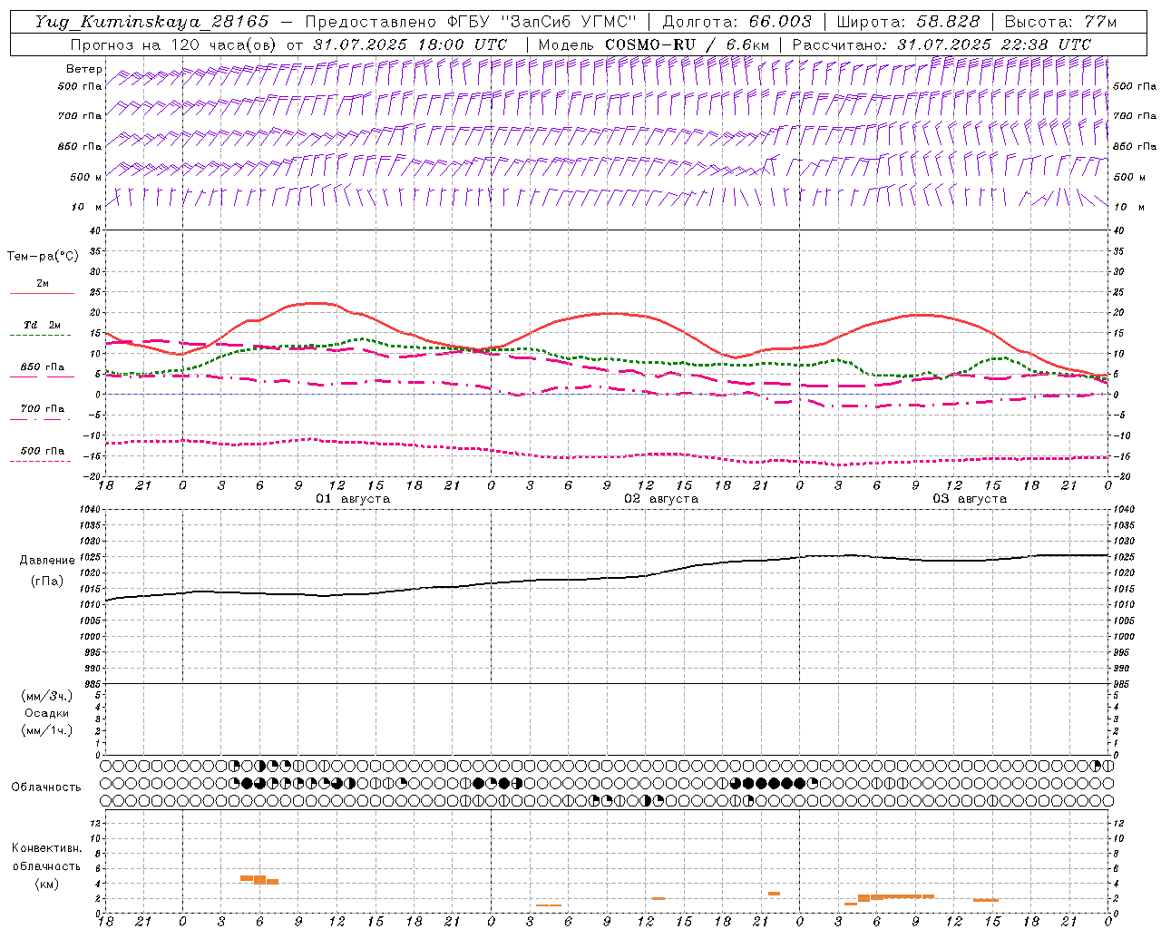Screen dimensions: 1161x929
Task: Click the dashed green 'Td 2м' legend line
Action: pos(41,336)
